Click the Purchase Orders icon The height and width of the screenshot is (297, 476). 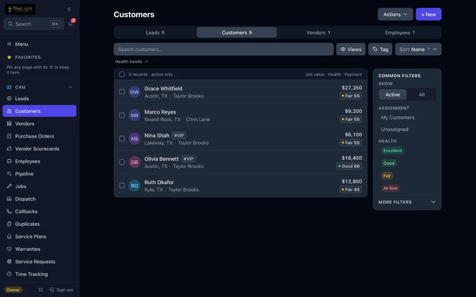[x=9, y=136]
